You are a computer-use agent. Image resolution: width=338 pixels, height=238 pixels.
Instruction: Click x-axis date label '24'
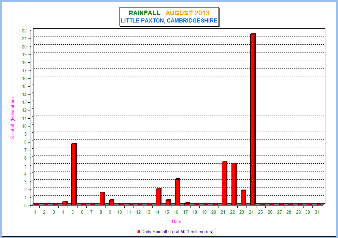(251, 212)
